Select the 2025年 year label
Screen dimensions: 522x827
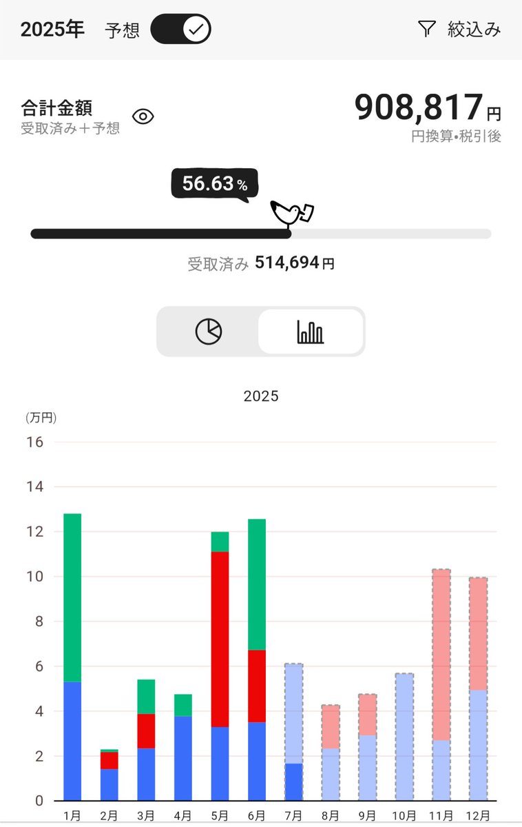52,30
